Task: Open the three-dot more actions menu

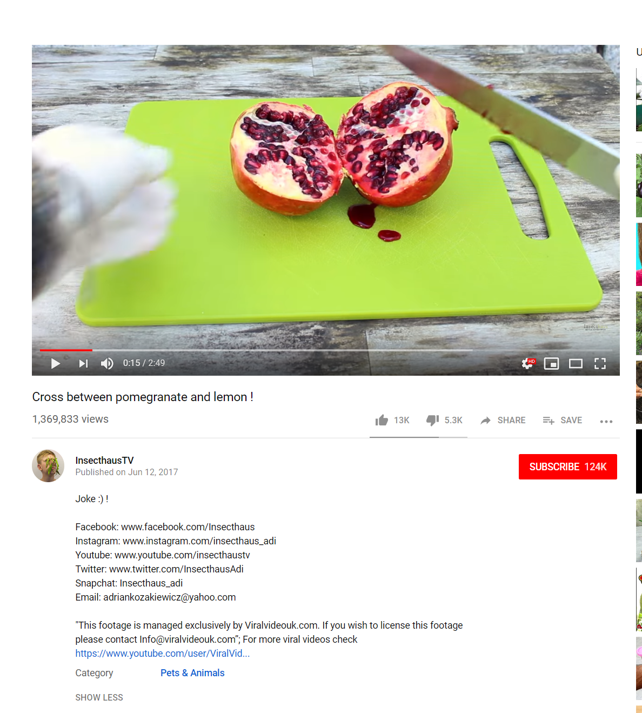Action: 606,421
